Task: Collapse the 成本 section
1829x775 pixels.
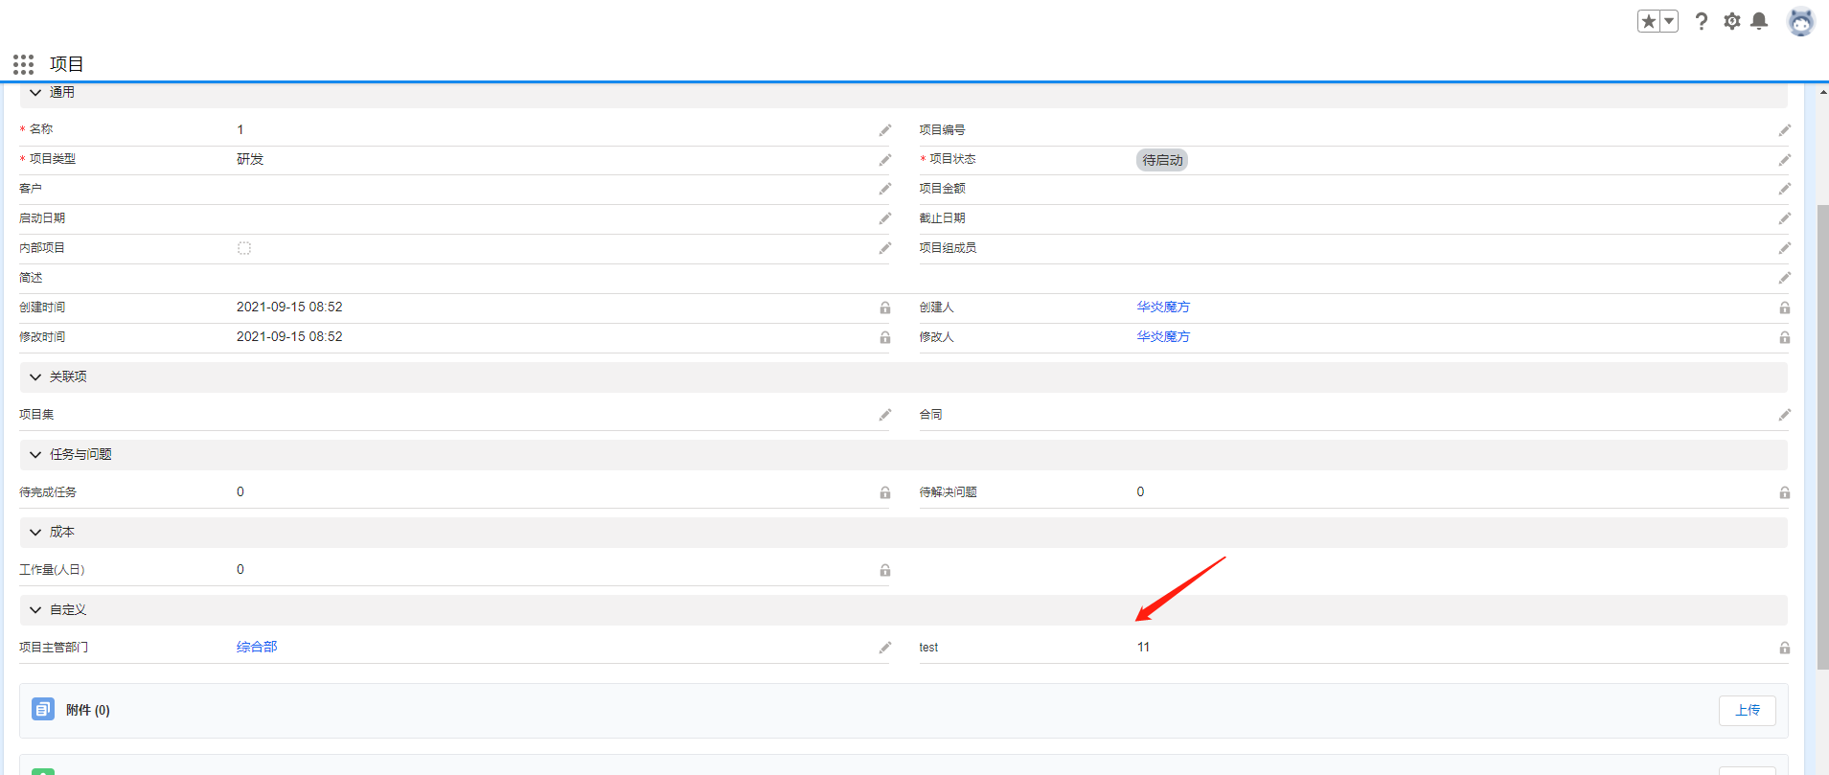Action: point(35,533)
